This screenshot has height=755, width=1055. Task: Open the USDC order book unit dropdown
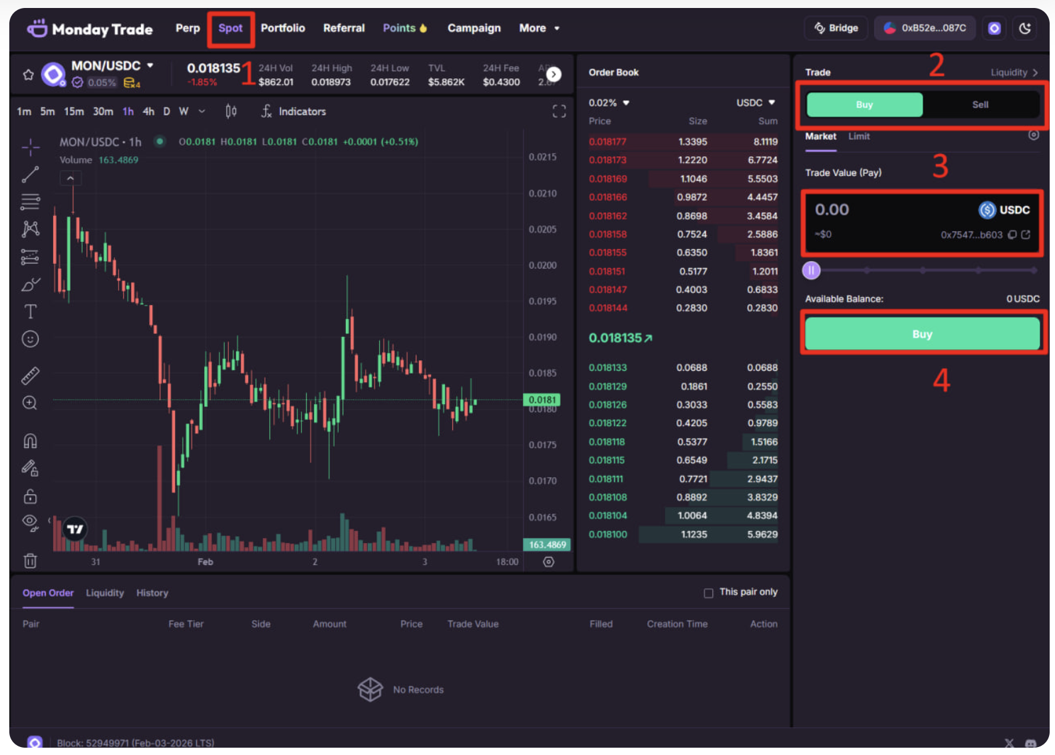point(756,102)
